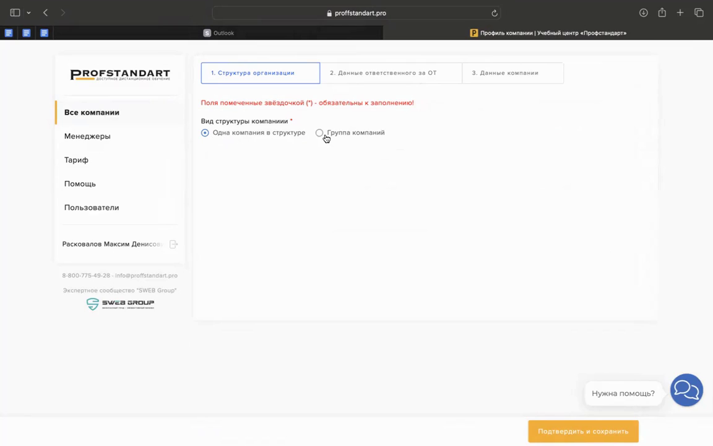The height and width of the screenshot is (446, 713).
Task: Show the tab overview icon
Action: (x=699, y=13)
